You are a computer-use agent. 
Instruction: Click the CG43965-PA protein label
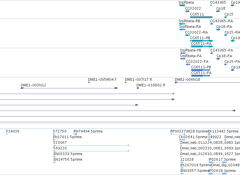222,50
